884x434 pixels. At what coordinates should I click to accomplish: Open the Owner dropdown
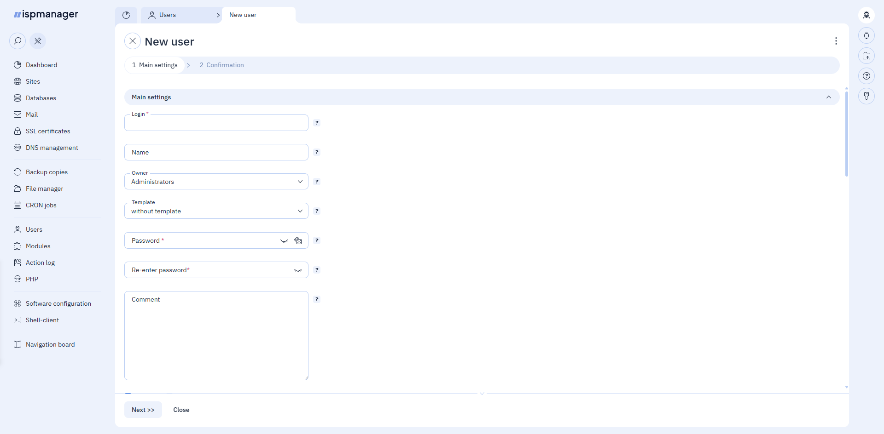pos(216,182)
